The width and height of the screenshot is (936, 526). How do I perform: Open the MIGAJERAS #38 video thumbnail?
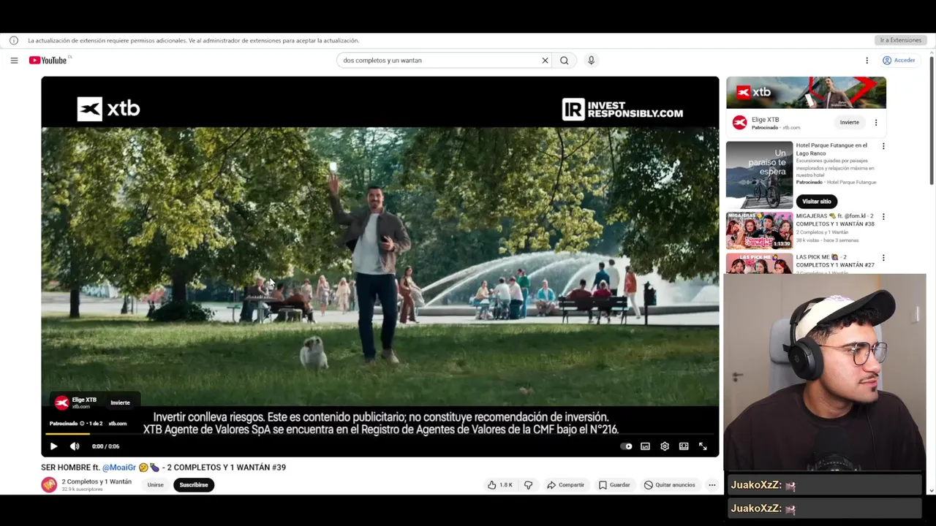pos(759,231)
